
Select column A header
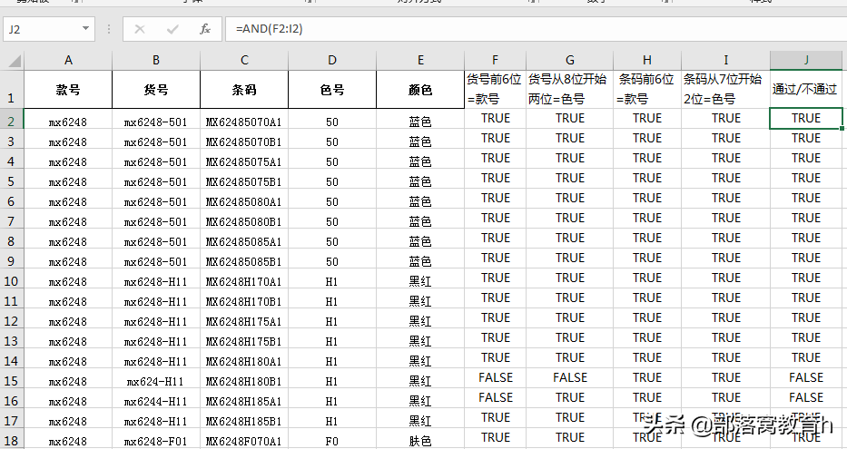(x=68, y=61)
